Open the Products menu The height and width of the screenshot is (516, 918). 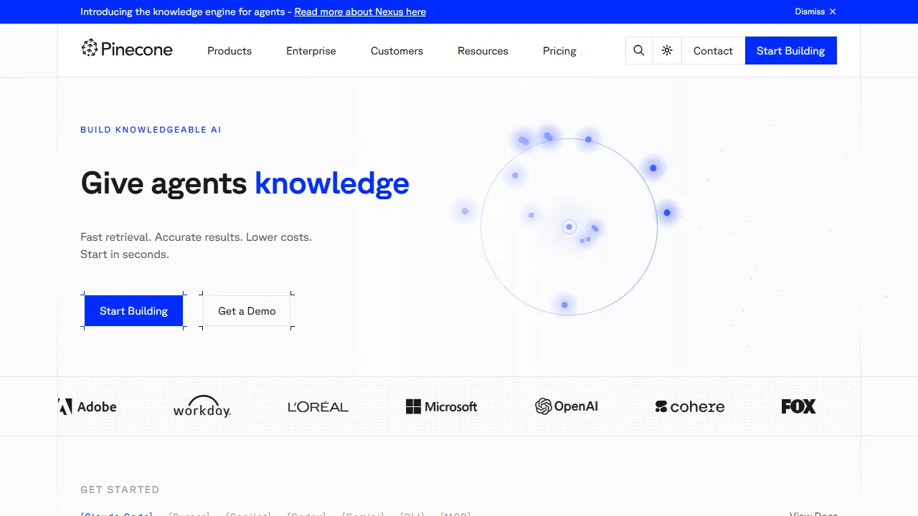pos(229,51)
